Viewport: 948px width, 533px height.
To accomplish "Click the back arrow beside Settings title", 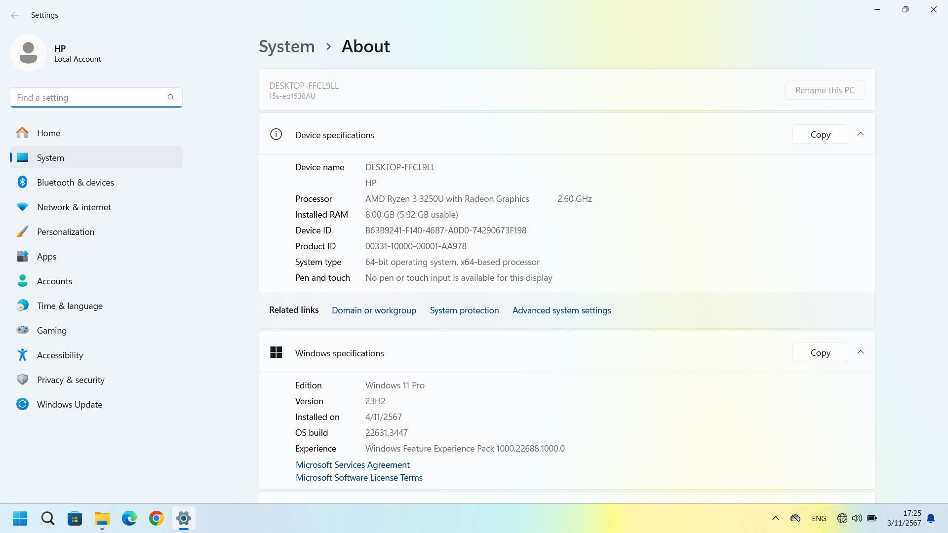I will (x=15, y=15).
